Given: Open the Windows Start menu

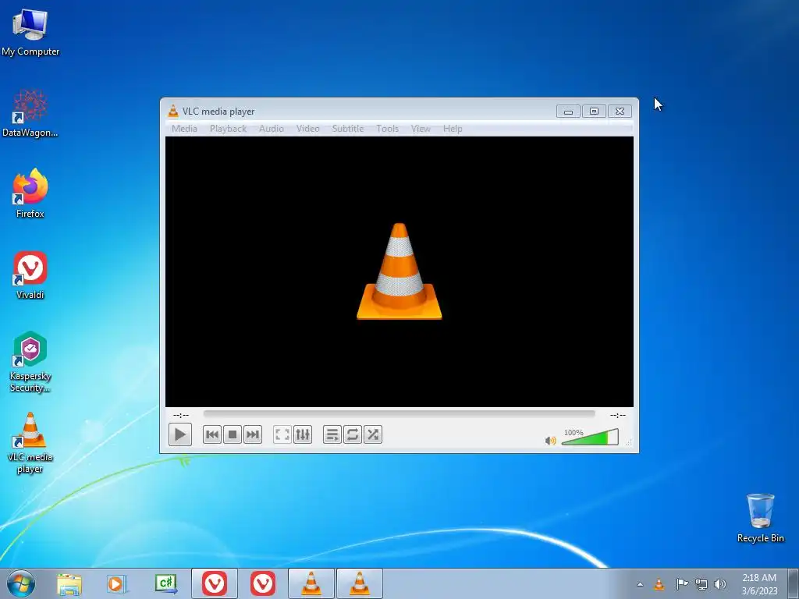Looking at the screenshot, I should 21,583.
